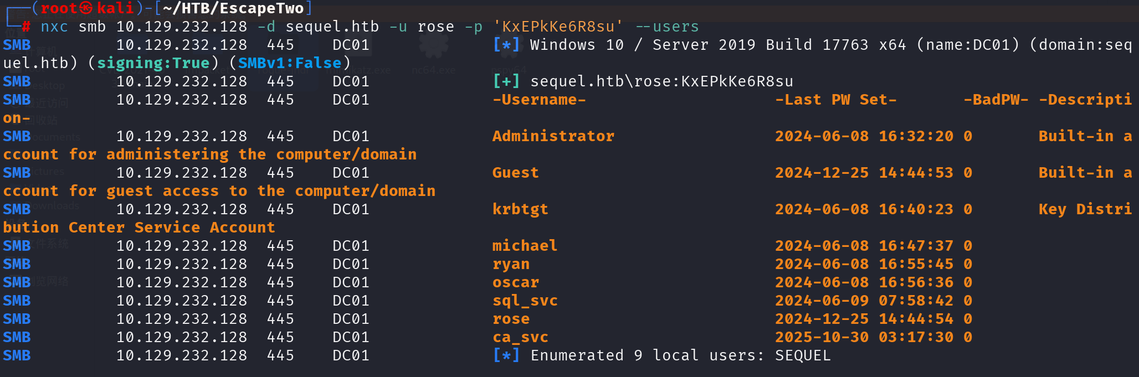Image resolution: width=1139 pixels, height=377 pixels.
Task: Click the ca_svc username entry
Action: [520, 337]
